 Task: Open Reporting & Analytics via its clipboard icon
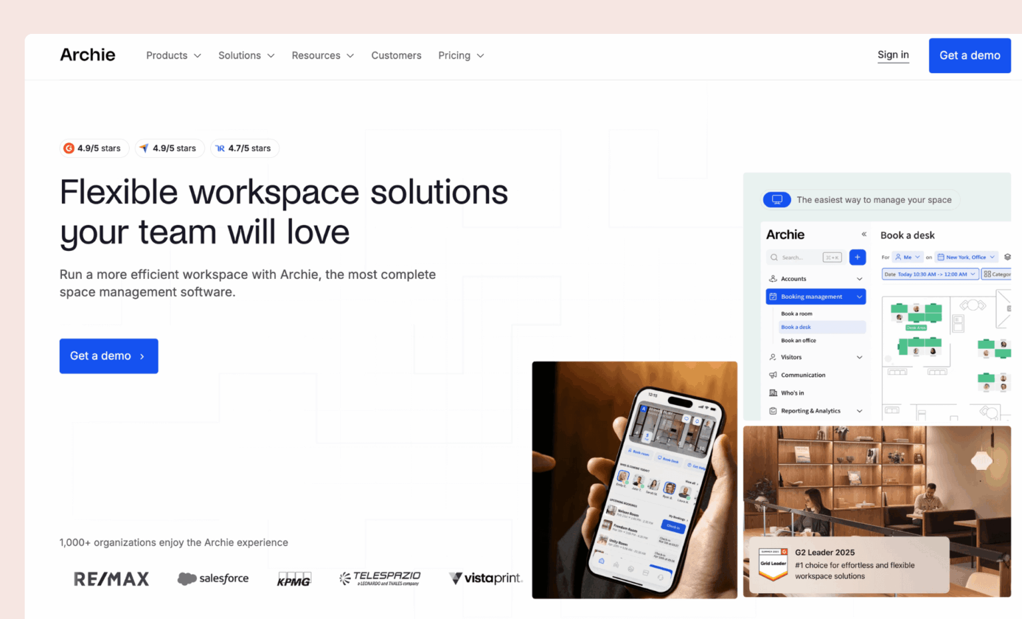(x=772, y=411)
